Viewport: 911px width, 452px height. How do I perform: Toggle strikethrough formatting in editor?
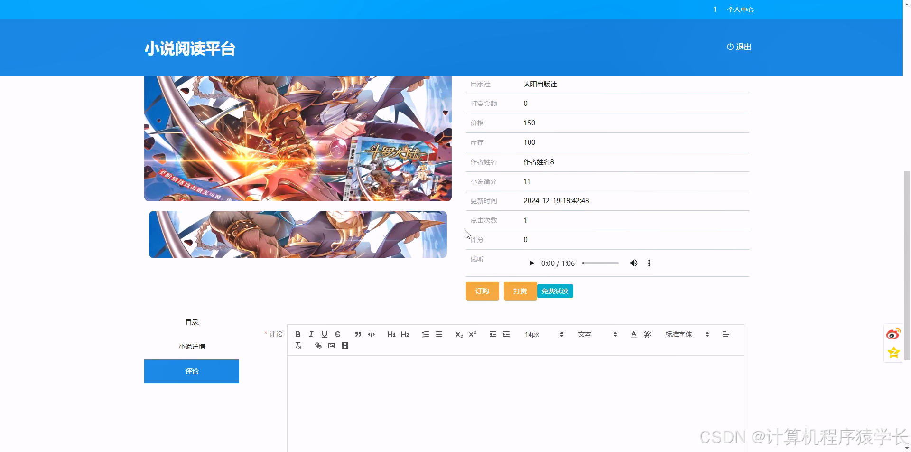tap(338, 334)
